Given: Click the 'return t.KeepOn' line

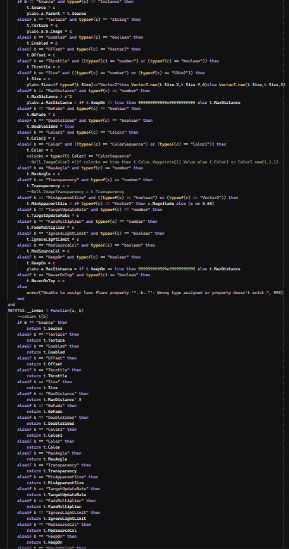Looking at the screenshot, I should (x=45, y=542).
